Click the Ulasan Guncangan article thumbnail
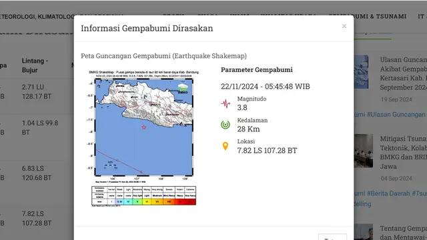 coord(361,72)
